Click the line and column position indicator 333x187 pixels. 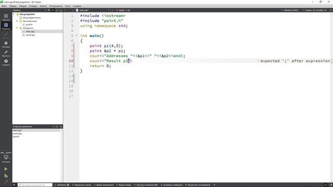[315, 10]
